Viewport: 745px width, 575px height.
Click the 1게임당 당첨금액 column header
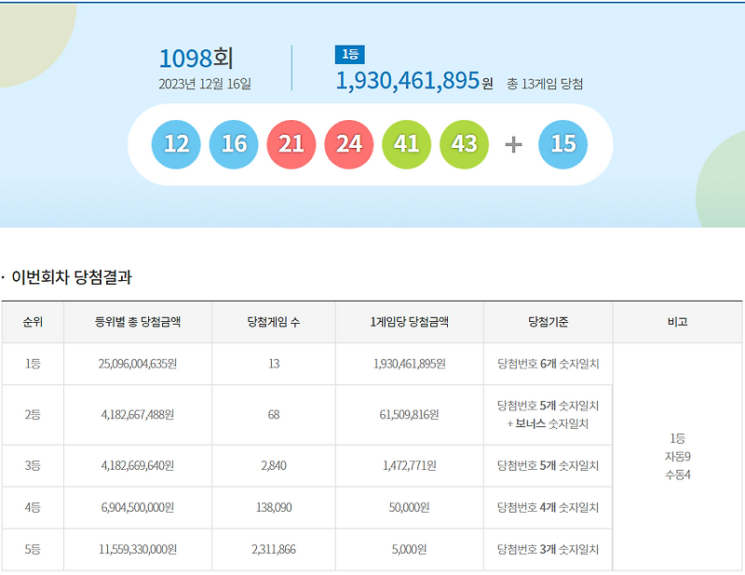click(410, 322)
